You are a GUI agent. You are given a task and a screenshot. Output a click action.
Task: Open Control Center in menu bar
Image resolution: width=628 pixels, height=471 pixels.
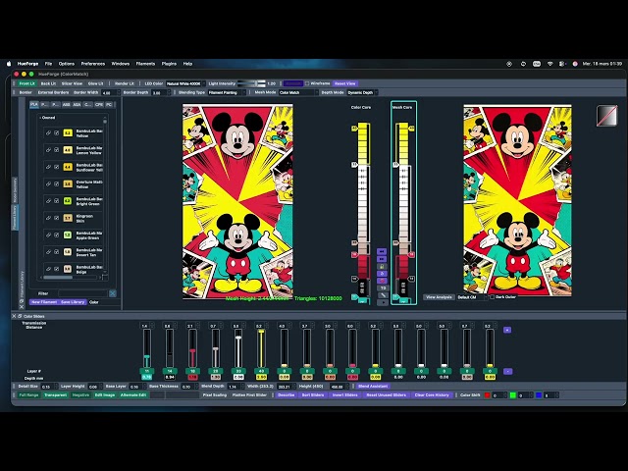click(x=562, y=64)
